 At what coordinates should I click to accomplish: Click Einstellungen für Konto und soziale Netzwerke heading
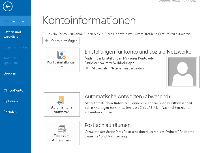[138, 52]
